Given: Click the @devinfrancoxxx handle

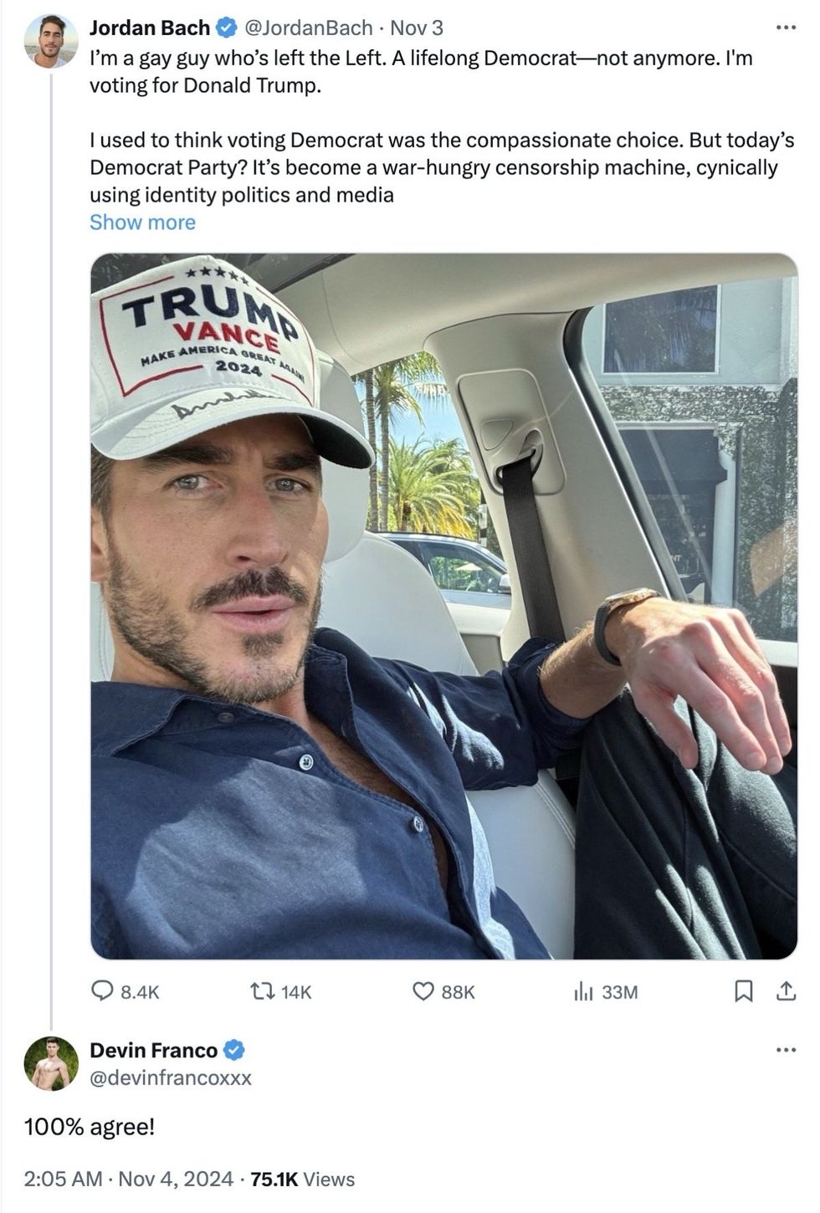Looking at the screenshot, I should [x=171, y=1077].
